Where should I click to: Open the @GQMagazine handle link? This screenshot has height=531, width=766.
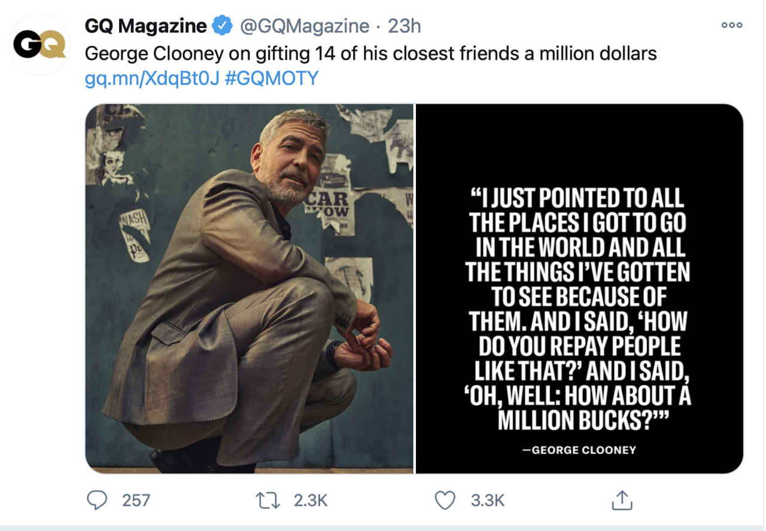coord(305,26)
